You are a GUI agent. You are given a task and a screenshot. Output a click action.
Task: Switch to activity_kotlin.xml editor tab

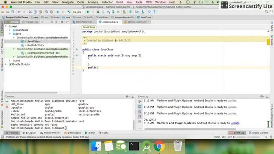(137, 22)
